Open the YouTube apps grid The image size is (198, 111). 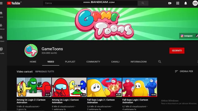pyautogui.click(x=178, y=3)
